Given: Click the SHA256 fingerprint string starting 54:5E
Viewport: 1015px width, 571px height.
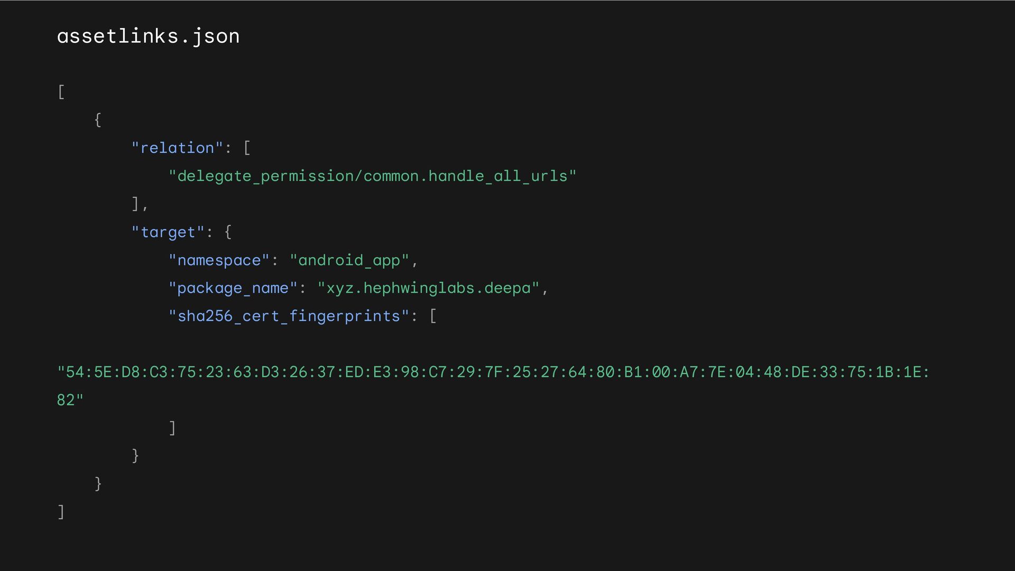Looking at the screenshot, I should [493, 372].
